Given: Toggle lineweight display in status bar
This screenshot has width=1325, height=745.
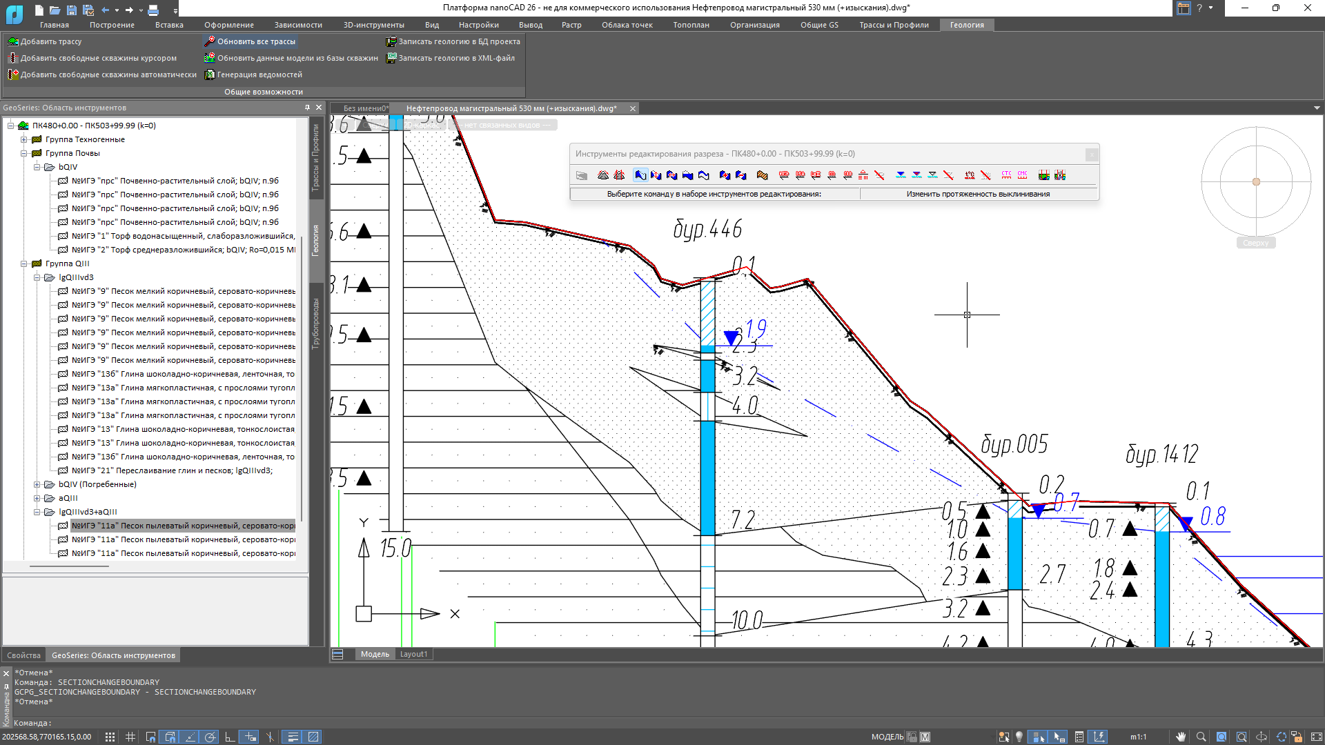Looking at the screenshot, I should (x=293, y=737).
